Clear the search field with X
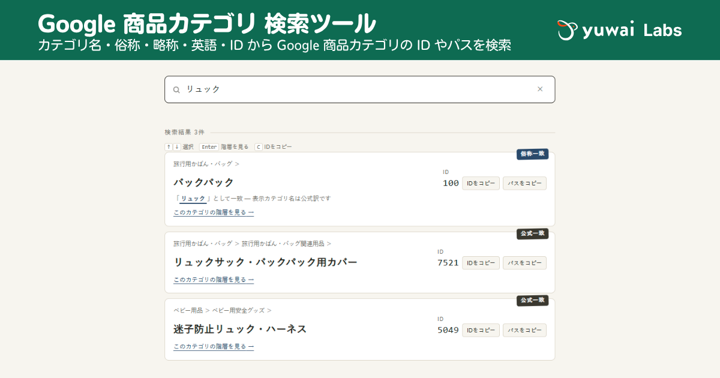 [540, 89]
